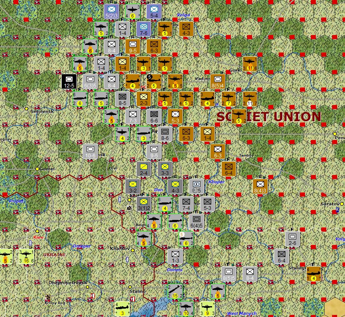Select the air unit with strength 15
Screen dimensions: 345x317
175,292
